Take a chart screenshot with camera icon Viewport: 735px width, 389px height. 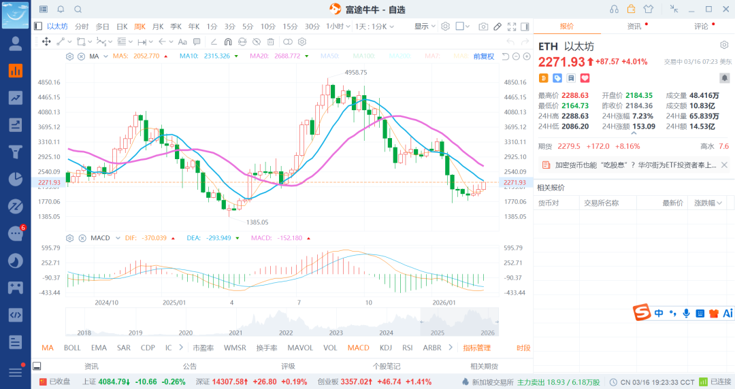483,27
